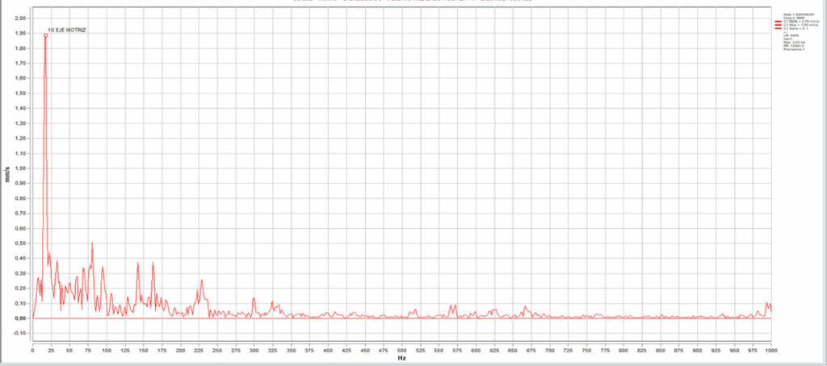Click the "2,00" tick on the amplitude axis
This screenshot has height=366, width=827.
click(20, 18)
